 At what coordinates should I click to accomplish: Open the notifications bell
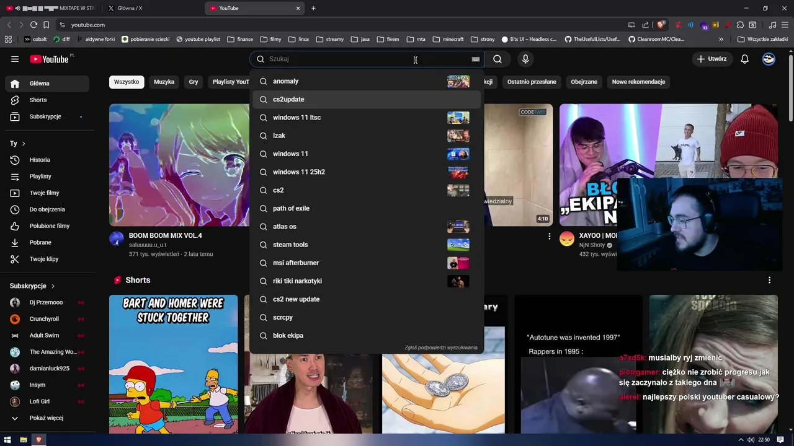tap(745, 59)
